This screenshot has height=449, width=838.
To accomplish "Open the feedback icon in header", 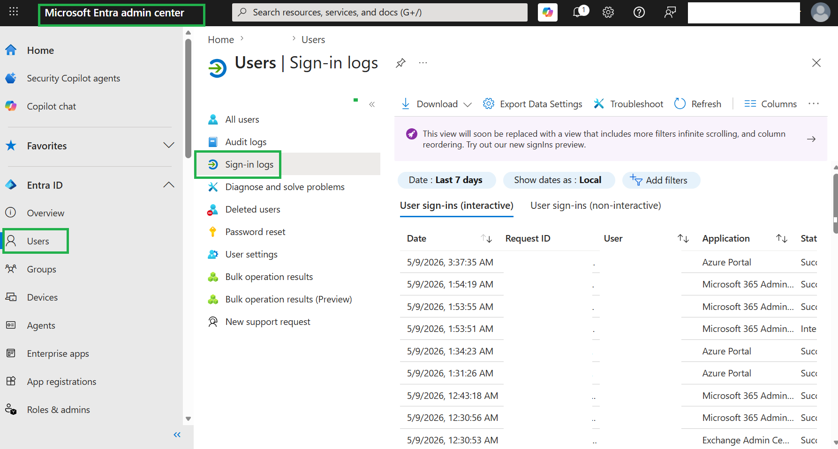I will click(670, 13).
